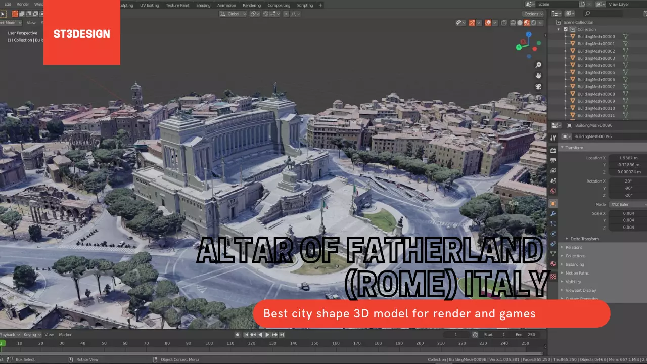Jump to the timeline end frame
The height and width of the screenshot is (364, 647).
pyautogui.click(x=282, y=335)
